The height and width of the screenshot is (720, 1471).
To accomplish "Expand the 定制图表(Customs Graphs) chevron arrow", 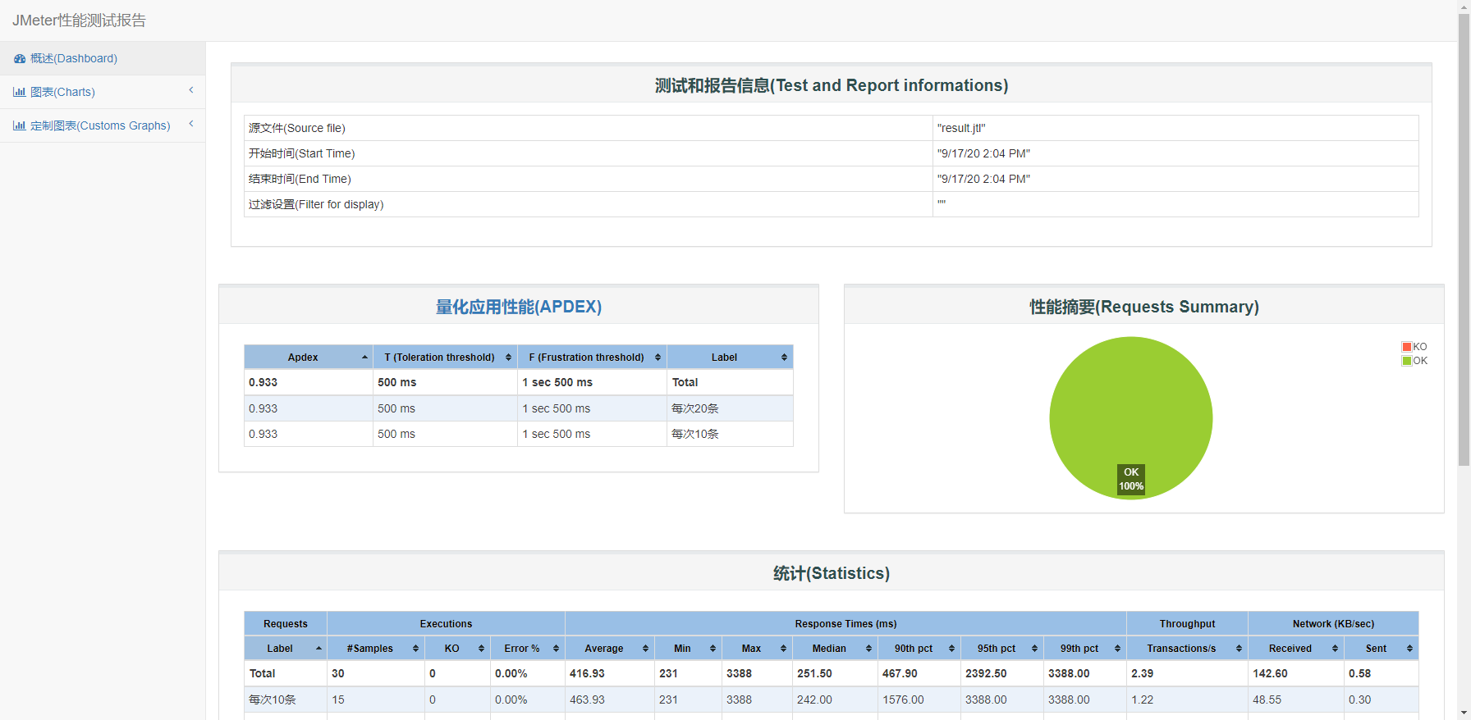I will tap(191, 124).
